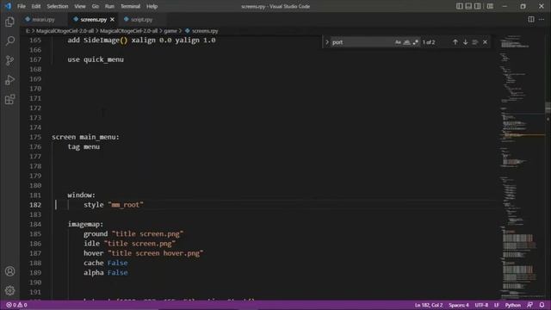551x310 pixels.
Task: Click the '1 of 2' match count
Action: tap(429, 42)
